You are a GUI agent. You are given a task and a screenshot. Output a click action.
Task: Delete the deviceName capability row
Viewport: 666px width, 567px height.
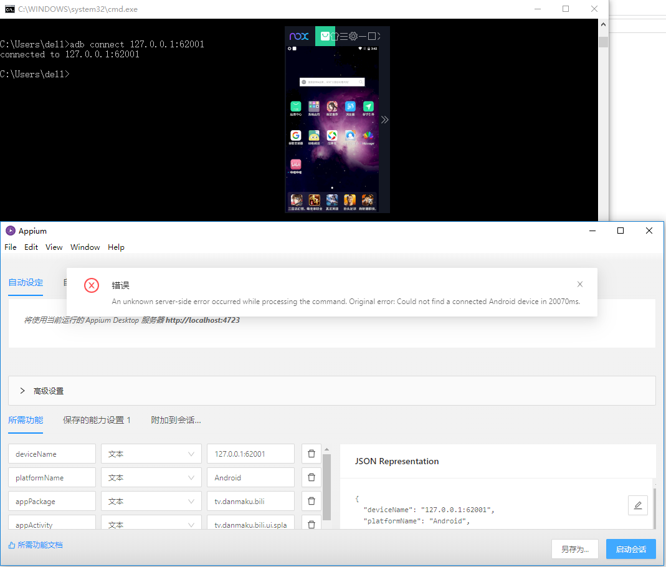click(x=311, y=454)
